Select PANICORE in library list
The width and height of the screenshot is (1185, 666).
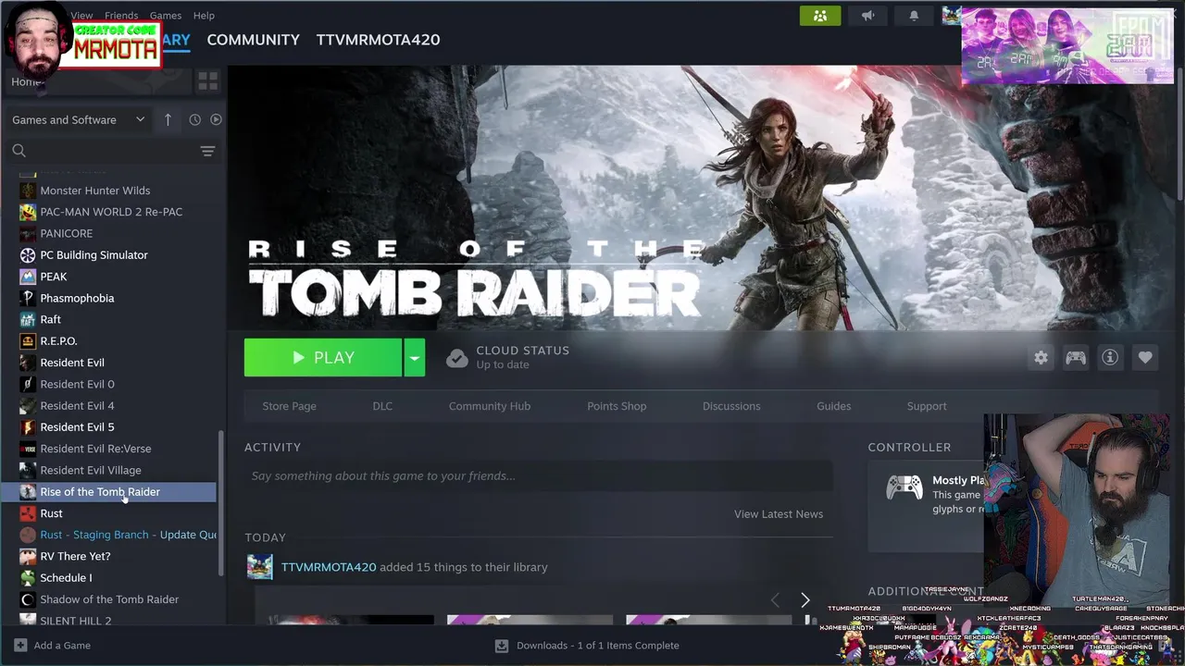point(66,234)
